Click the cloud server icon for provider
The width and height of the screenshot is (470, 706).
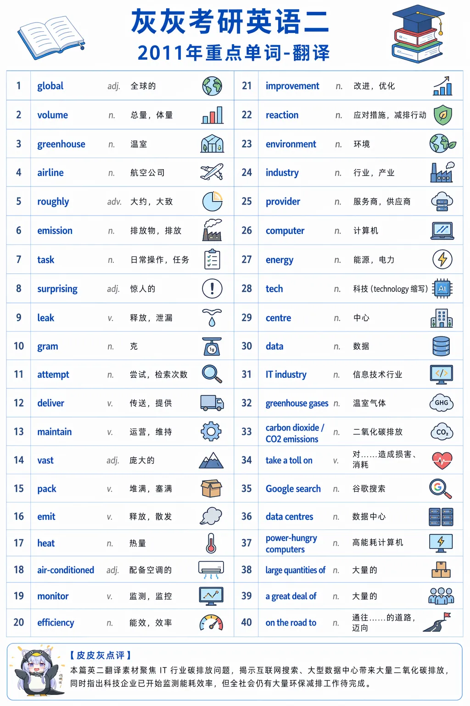pos(442,201)
